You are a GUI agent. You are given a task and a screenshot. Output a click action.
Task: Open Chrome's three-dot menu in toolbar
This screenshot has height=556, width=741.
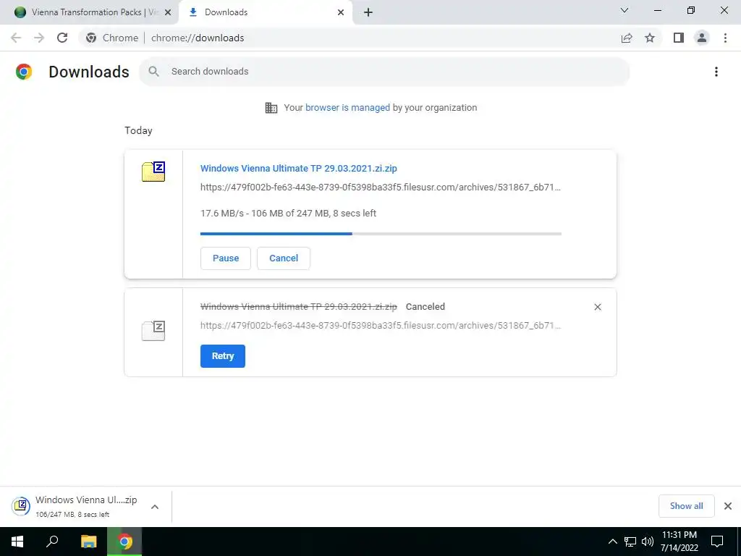click(x=725, y=38)
